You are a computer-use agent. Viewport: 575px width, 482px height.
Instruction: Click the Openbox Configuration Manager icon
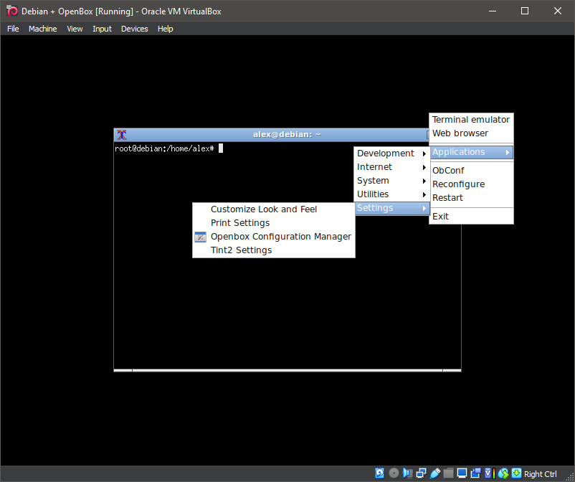point(199,237)
